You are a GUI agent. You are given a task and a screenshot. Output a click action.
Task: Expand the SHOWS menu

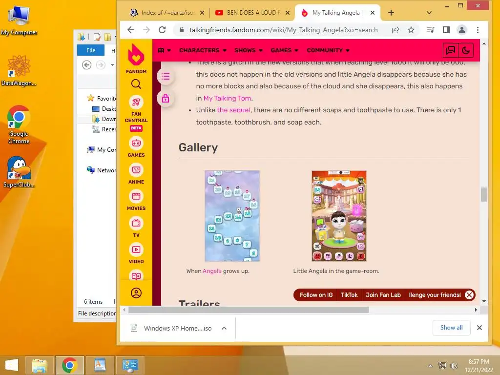249,50
